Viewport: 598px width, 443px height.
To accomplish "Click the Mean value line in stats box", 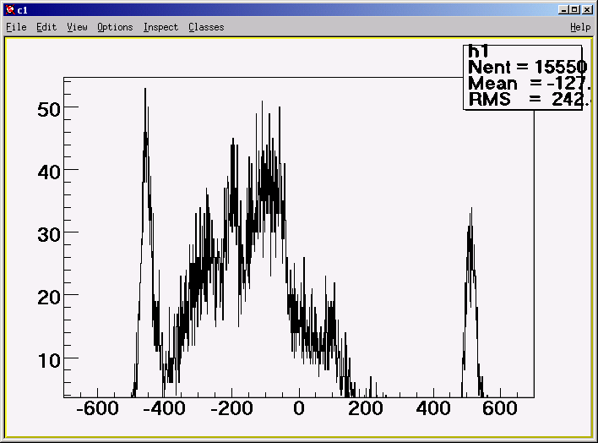I will tap(528, 83).
